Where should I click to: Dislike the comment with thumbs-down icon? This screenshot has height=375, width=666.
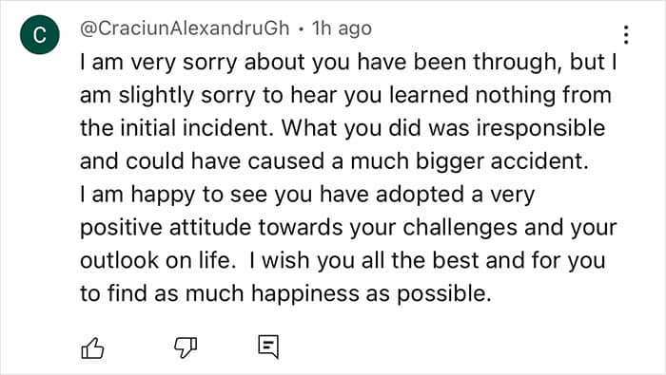186,347
